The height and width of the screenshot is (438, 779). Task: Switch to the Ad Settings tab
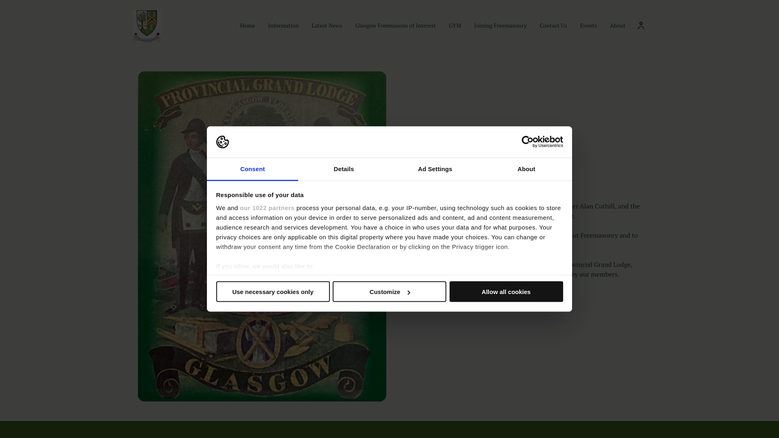435,169
